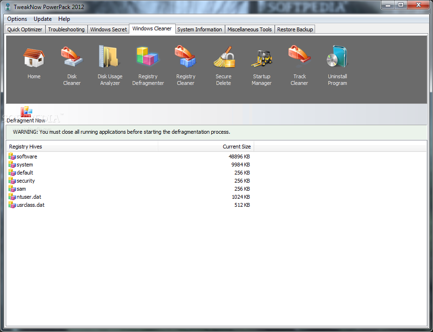The height and width of the screenshot is (332, 433).
Task: Switch to the System Information tab
Action: (x=199, y=29)
